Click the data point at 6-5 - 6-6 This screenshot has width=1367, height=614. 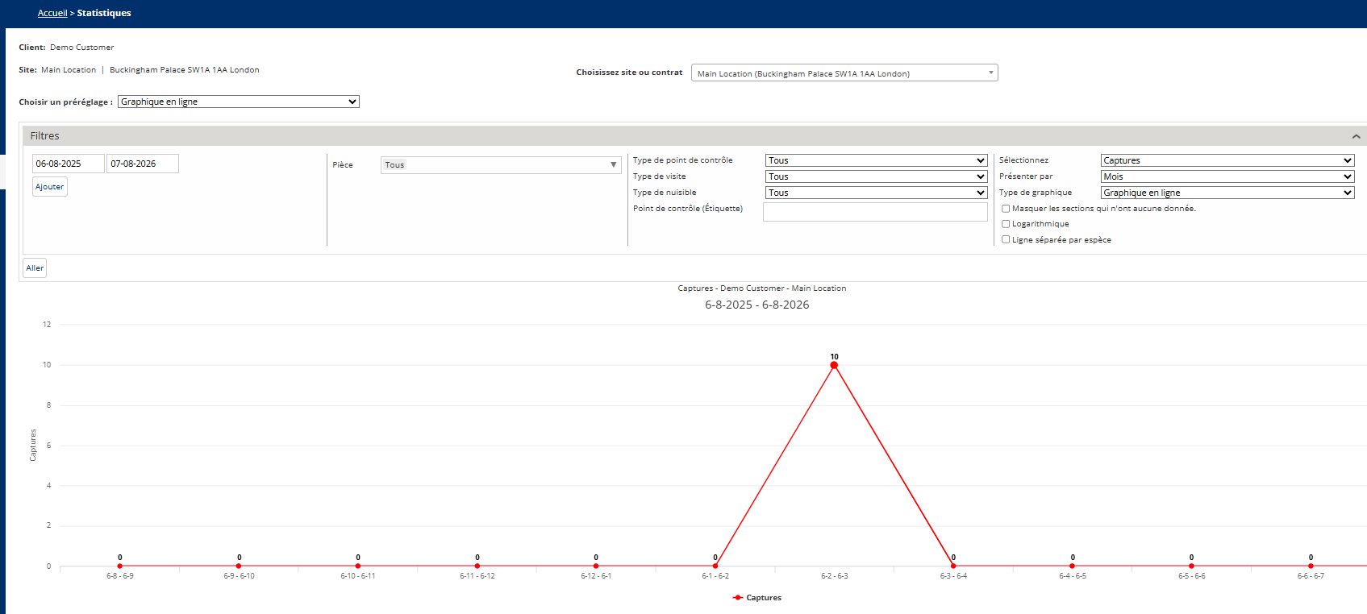pyautogui.click(x=1191, y=566)
